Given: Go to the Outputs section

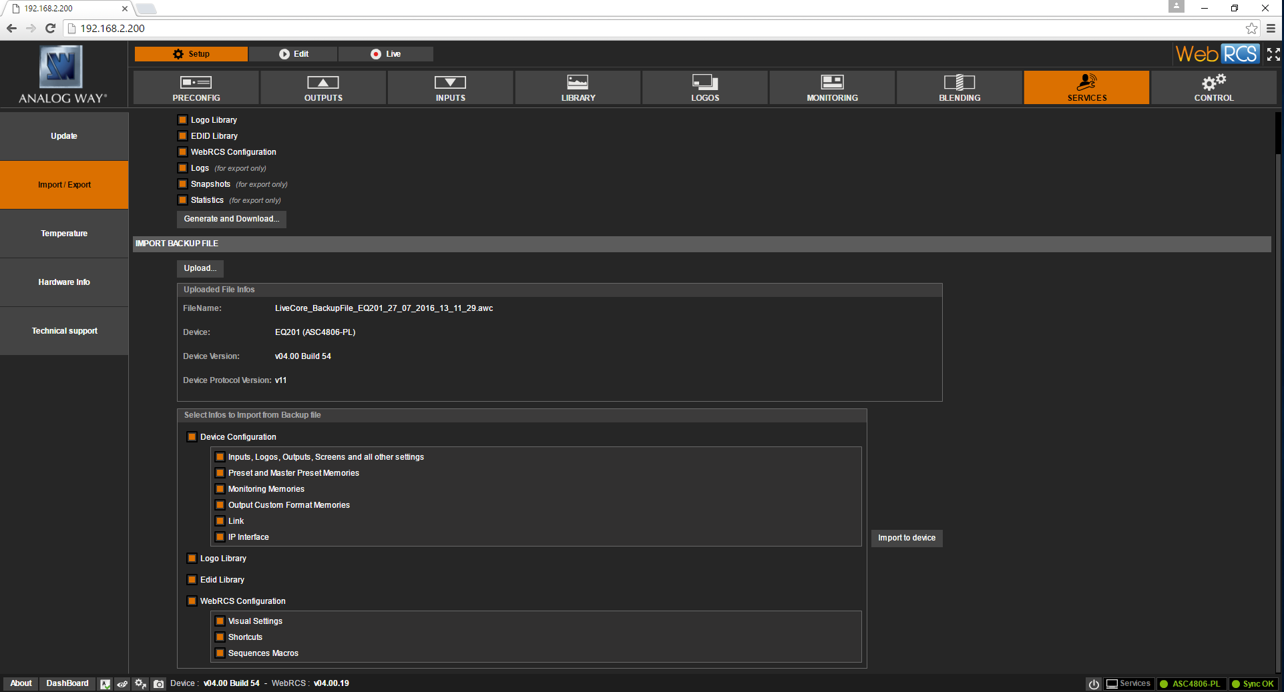Looking at the screenshot, I should click(323, 87).
